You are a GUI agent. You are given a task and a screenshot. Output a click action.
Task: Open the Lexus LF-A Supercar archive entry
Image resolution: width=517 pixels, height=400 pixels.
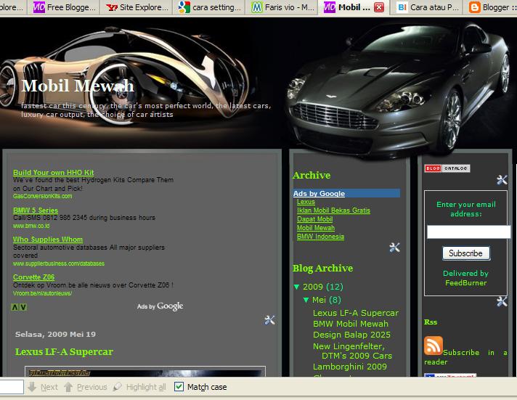[x=356, y=313]
